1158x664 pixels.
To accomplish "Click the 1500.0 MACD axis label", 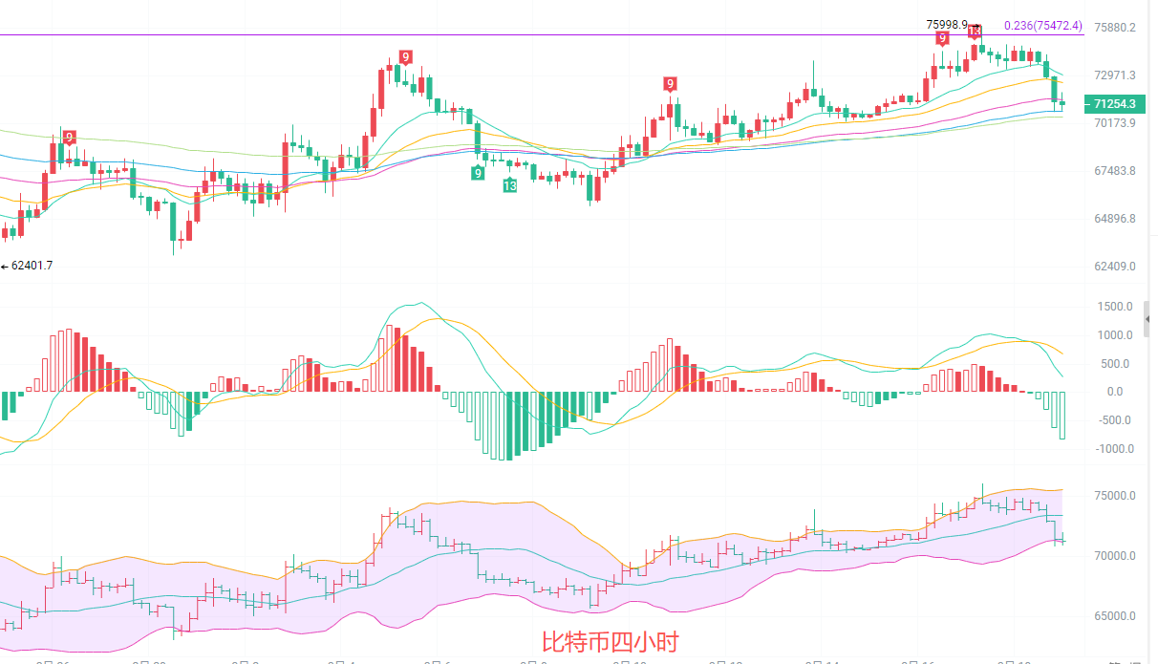I will point(1116,307).
